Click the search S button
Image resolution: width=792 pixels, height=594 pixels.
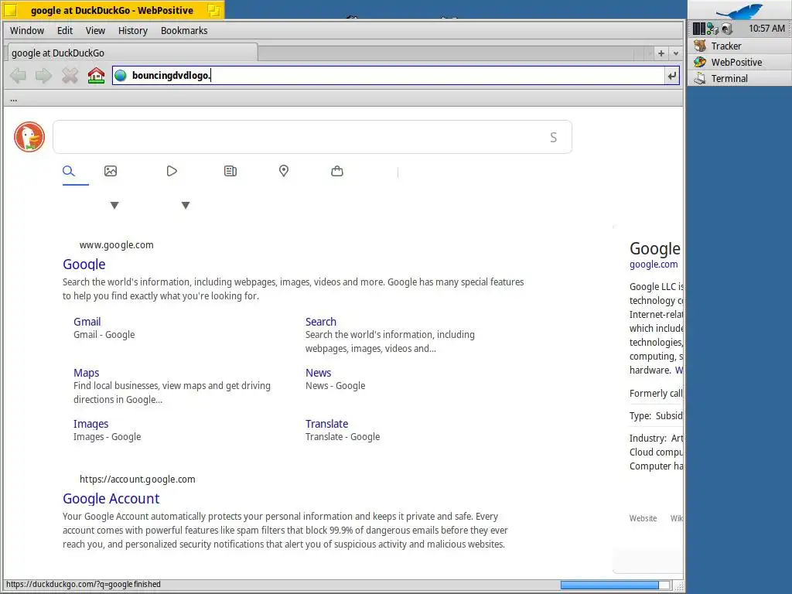554,138
